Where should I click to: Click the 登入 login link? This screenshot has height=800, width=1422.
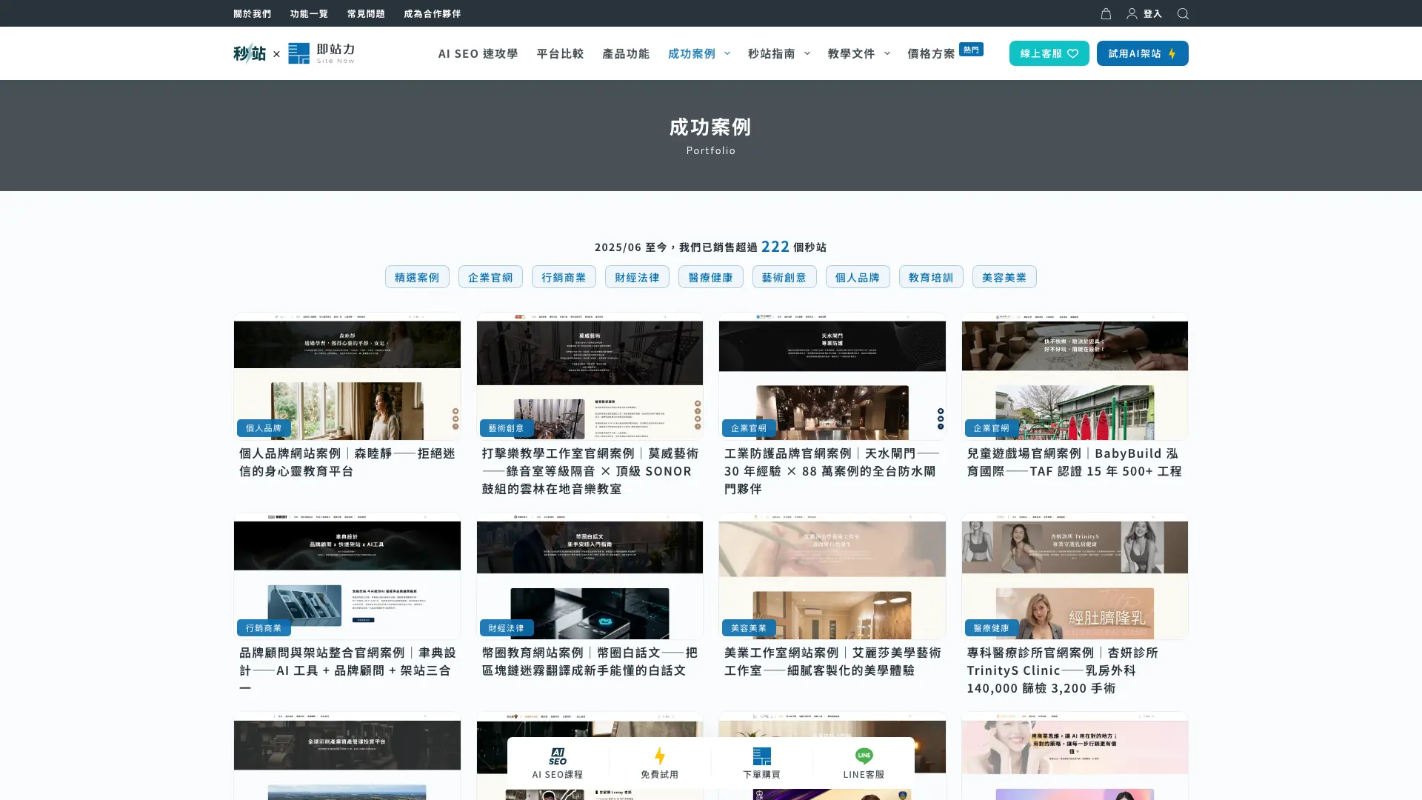[x=1152, y=13]
